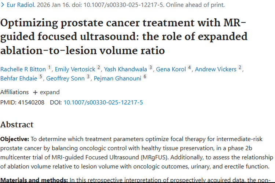275x183 pixels.
Task: Click affiliation superscript 2 after Vertosick
Action: pos(99,68)
